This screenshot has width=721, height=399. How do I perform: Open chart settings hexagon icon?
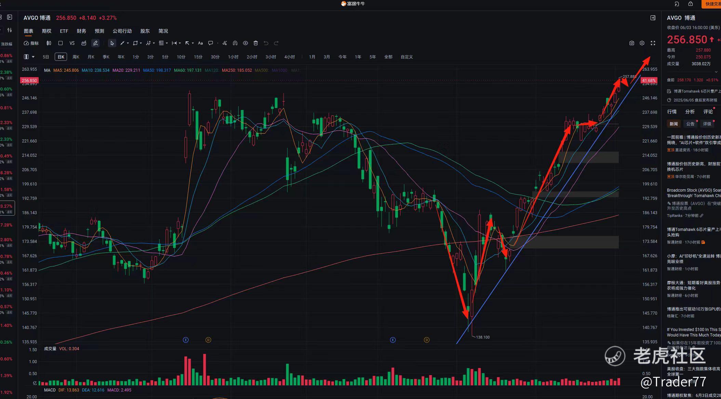[x=642, y=43]
